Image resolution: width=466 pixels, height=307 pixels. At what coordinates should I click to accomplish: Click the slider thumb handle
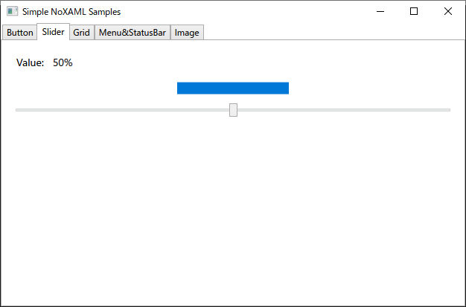233,110
